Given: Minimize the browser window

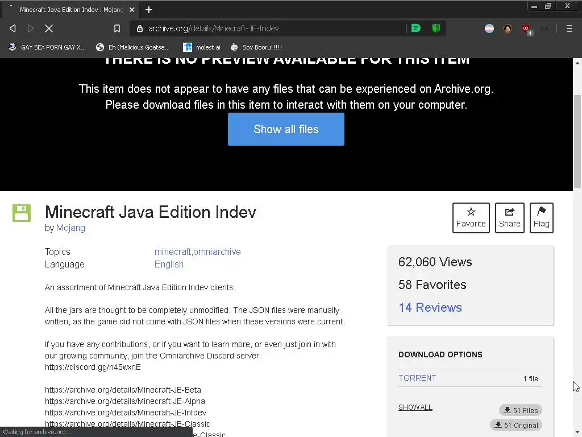Looking at the screenshot, I should pos(534,6).
